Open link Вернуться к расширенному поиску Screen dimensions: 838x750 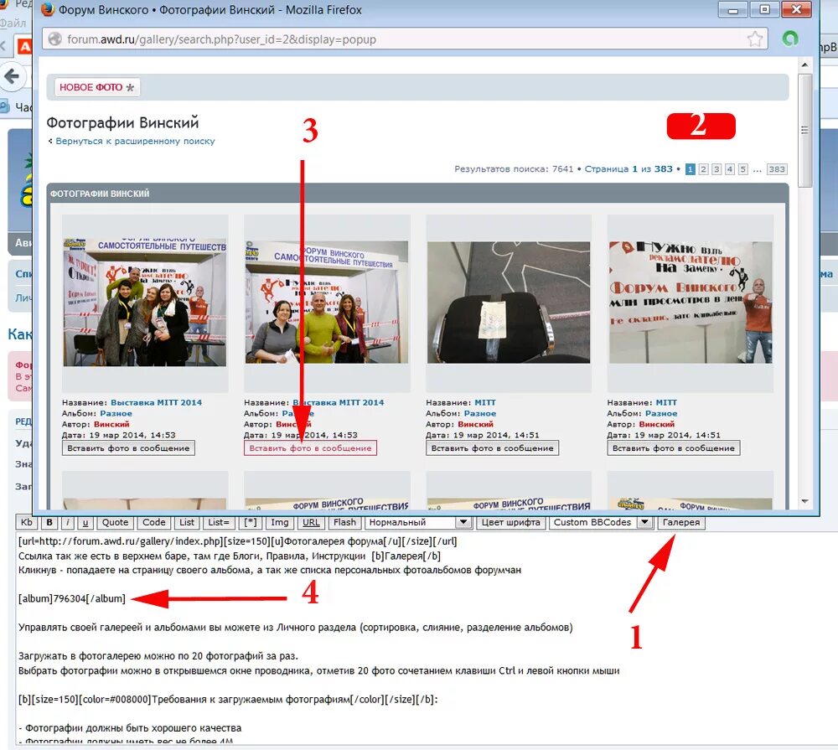135,141
